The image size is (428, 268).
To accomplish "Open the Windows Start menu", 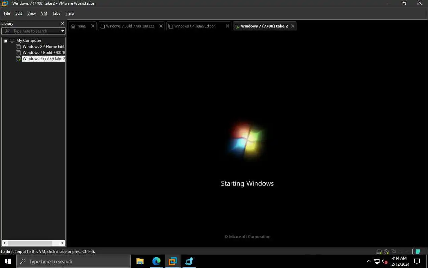I will click(8, 261).
